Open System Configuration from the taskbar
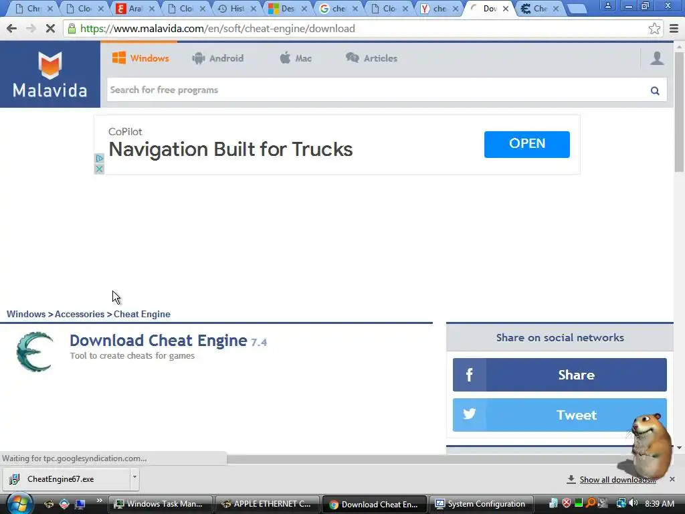The width and height of the screenshot is (685, 514). pyautogui.click(x=482, y=504)
